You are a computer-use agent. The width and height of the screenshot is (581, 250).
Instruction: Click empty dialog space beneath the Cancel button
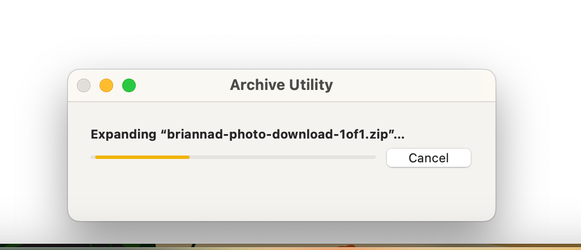pos(429,193)
